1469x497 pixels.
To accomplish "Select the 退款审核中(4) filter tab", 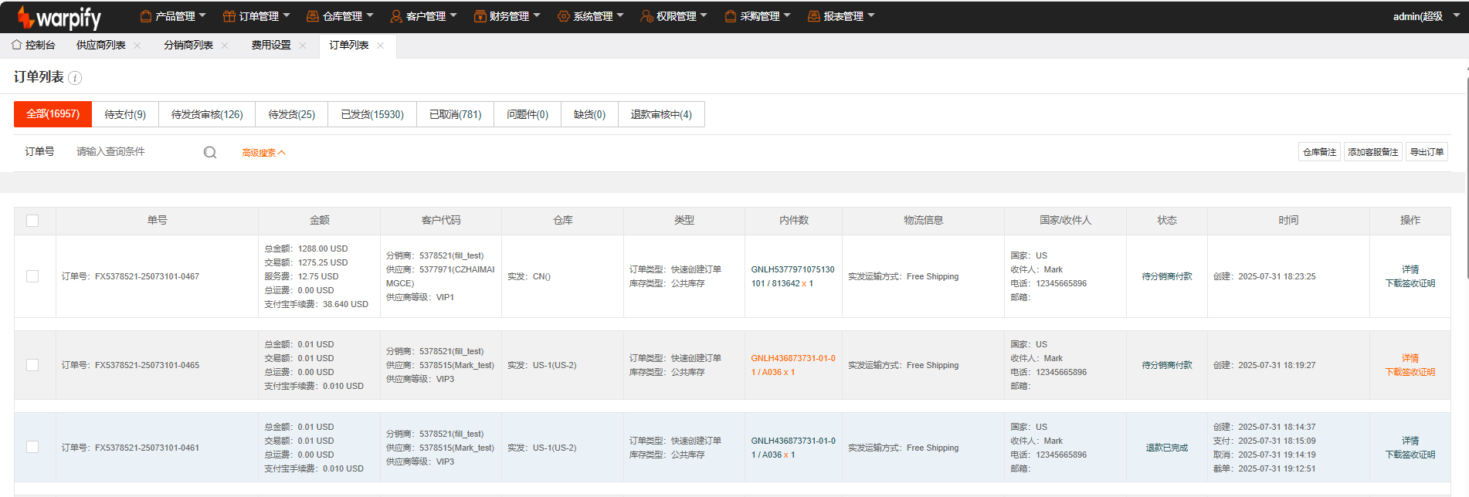I will coord(661,114).
